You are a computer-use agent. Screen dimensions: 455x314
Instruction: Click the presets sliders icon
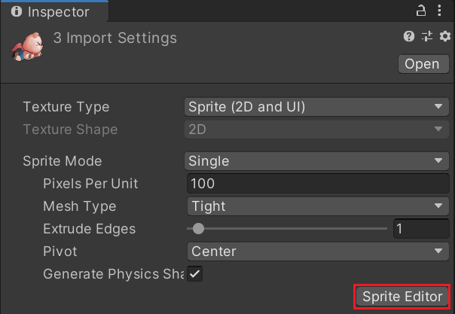(427, 36)
